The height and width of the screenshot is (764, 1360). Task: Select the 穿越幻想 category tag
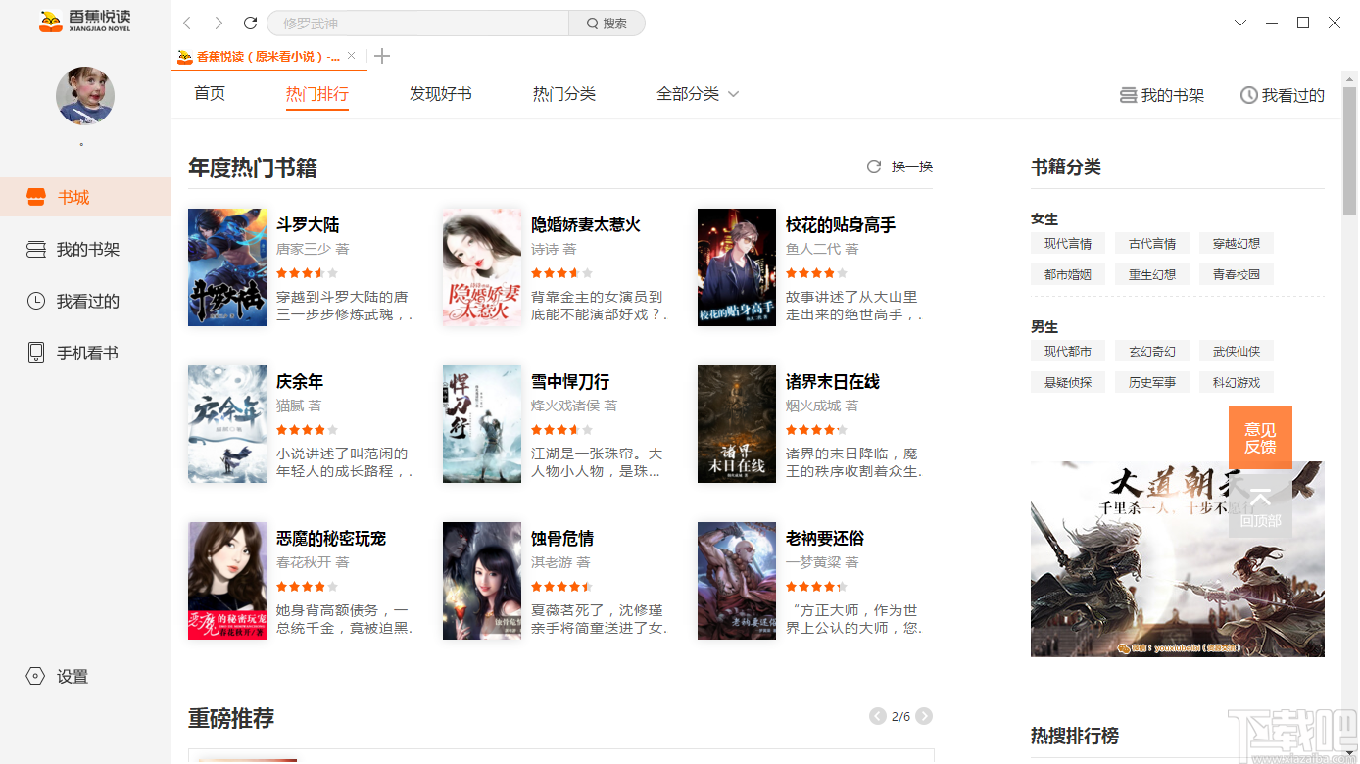(x=1237, y=244)
